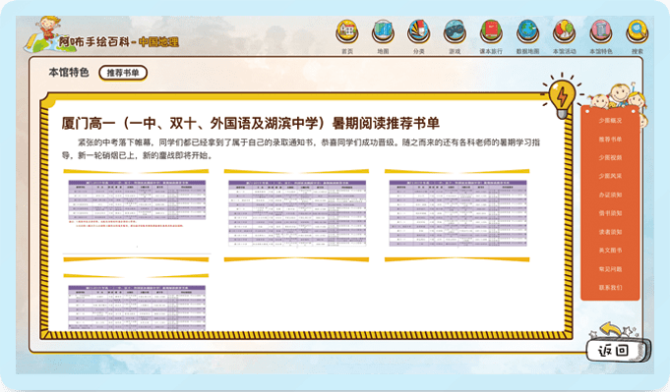Open the 本馆活动 balloons icon
The width and height of the screenshot is (670, 392).
click(x=565, y=32)
